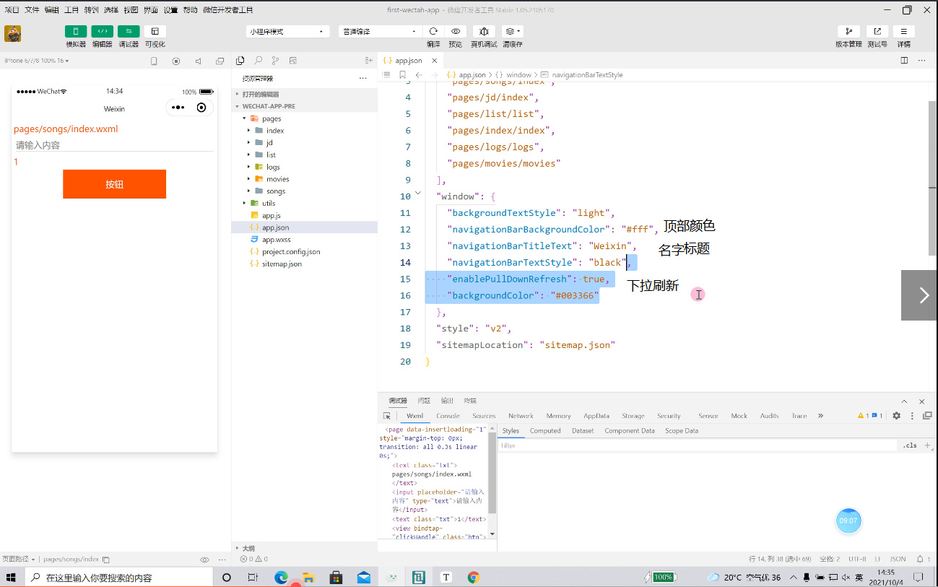Open project.config.json file
Image resolution: width=938 pixels, height=587 pixels.
tap(290, 252)
